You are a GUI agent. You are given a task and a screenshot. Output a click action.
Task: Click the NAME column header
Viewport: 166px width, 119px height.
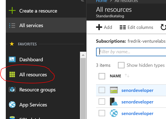click(115, 76)
